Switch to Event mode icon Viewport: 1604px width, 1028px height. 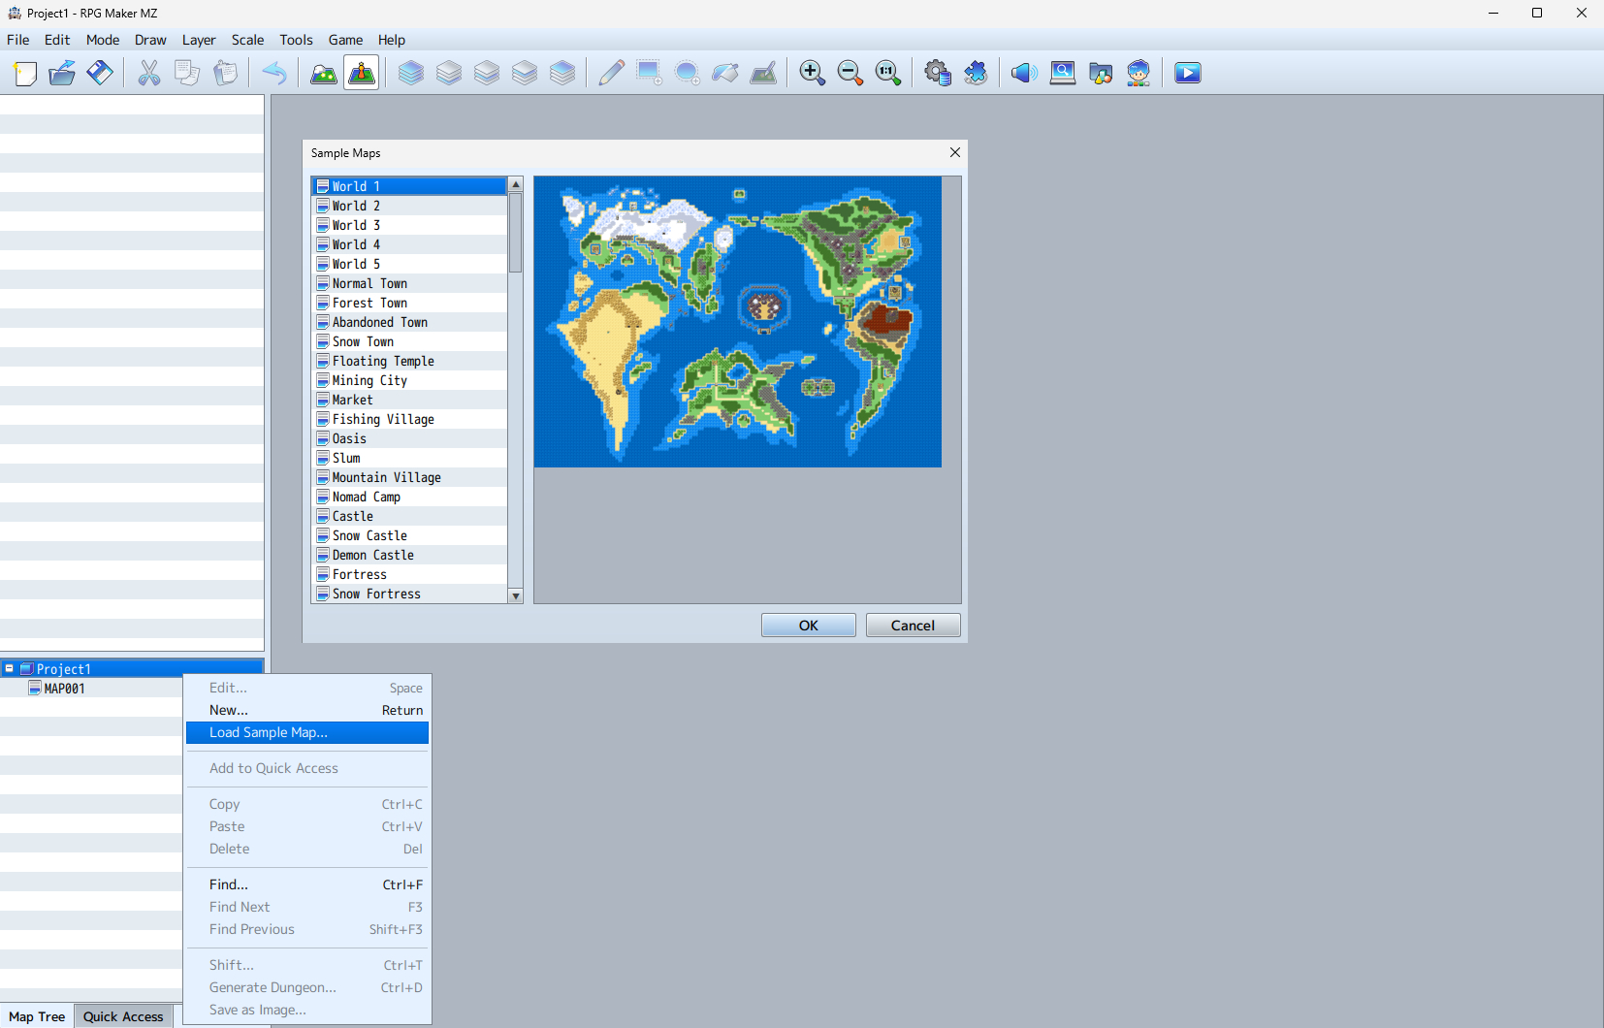[x=362, y=73]
